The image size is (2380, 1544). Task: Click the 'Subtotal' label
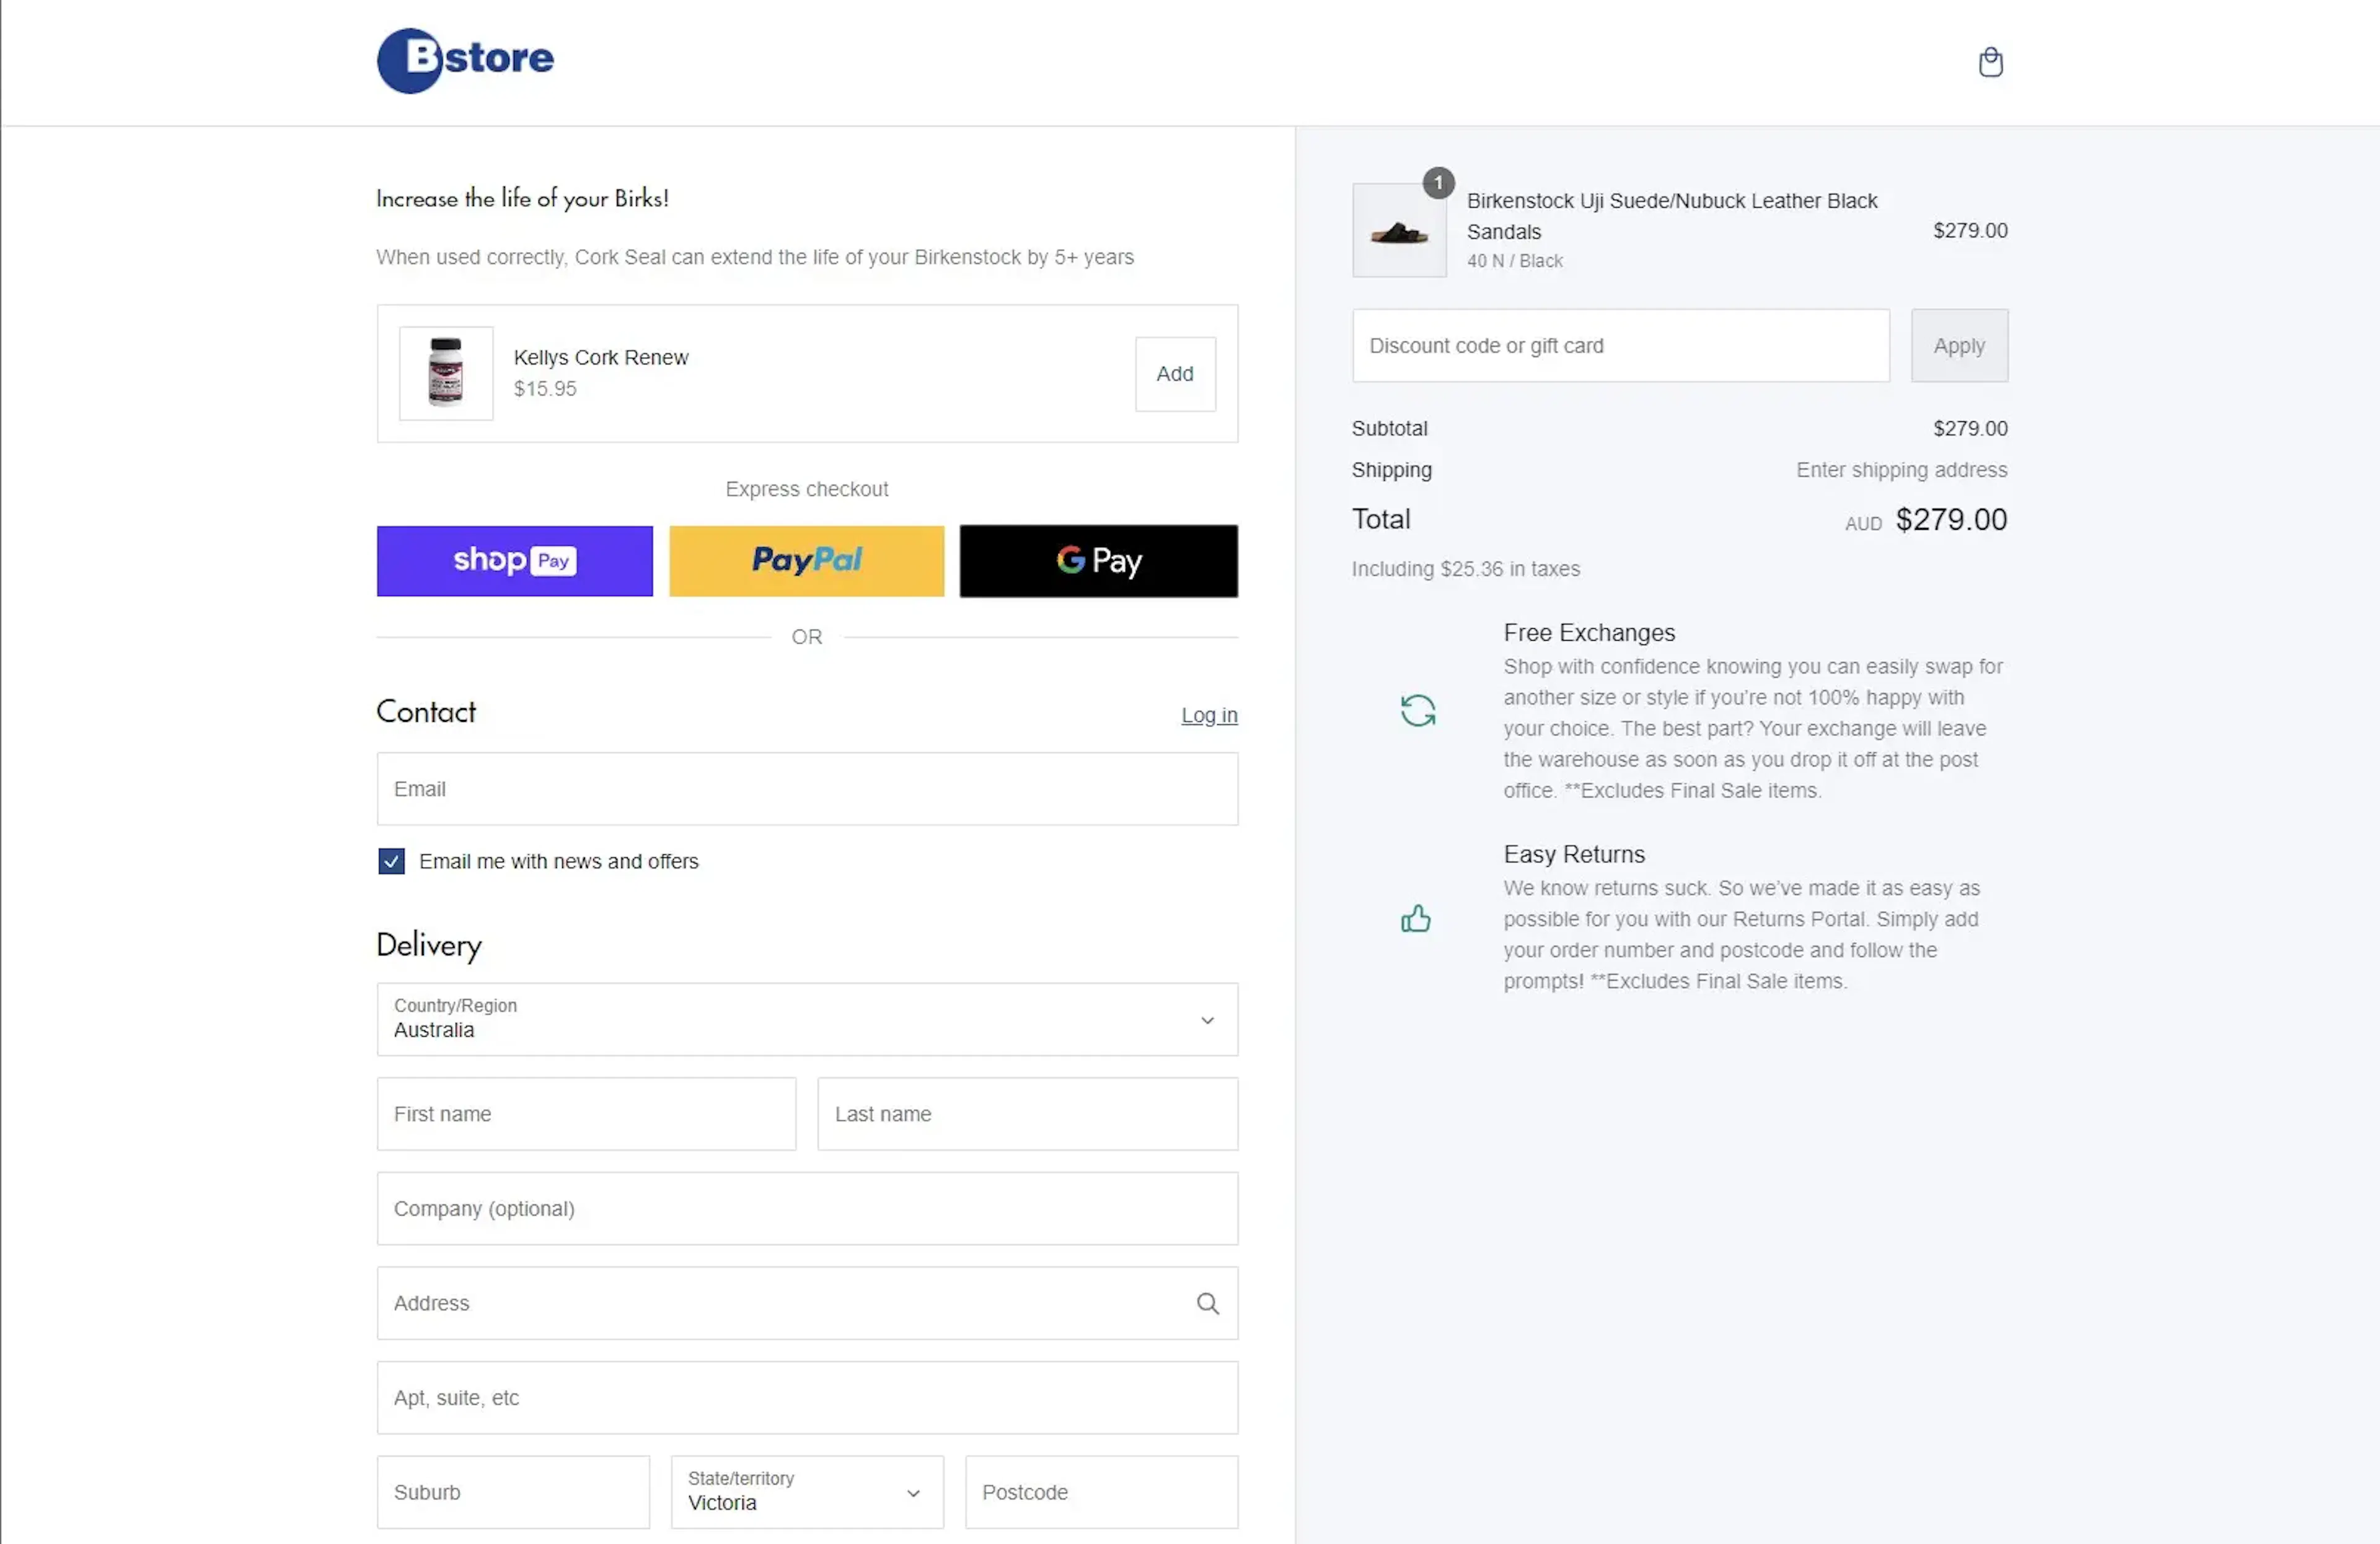point(1389,429)
